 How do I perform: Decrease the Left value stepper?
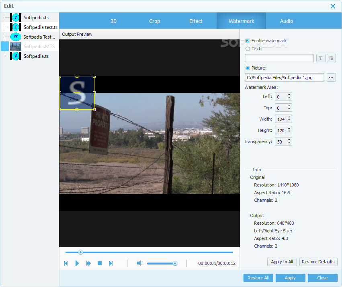(289, 98)
